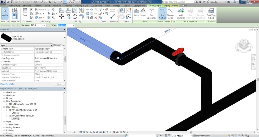Delete selection with the red X icon
259x137 pixels.
click(x=96, y=18)
